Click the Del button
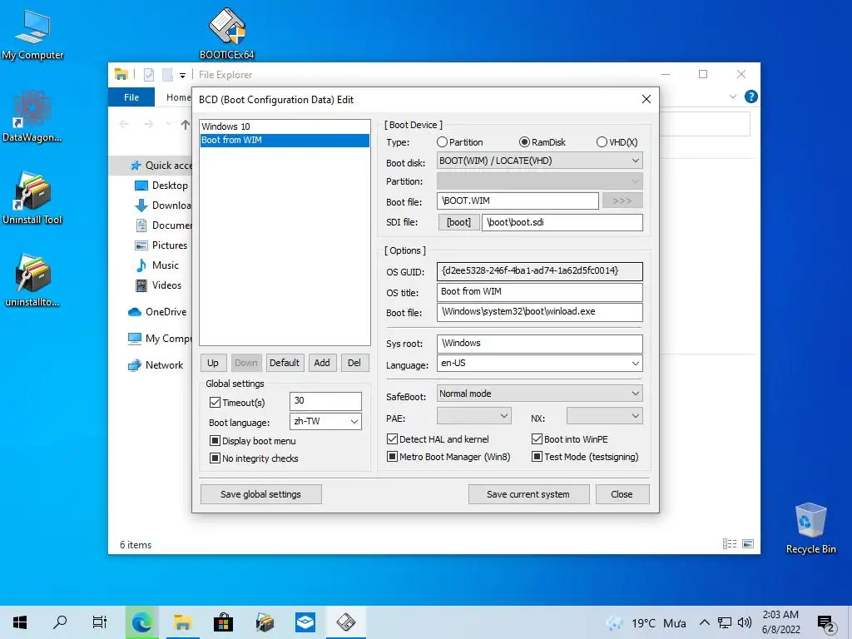 (x=354, y=363)
